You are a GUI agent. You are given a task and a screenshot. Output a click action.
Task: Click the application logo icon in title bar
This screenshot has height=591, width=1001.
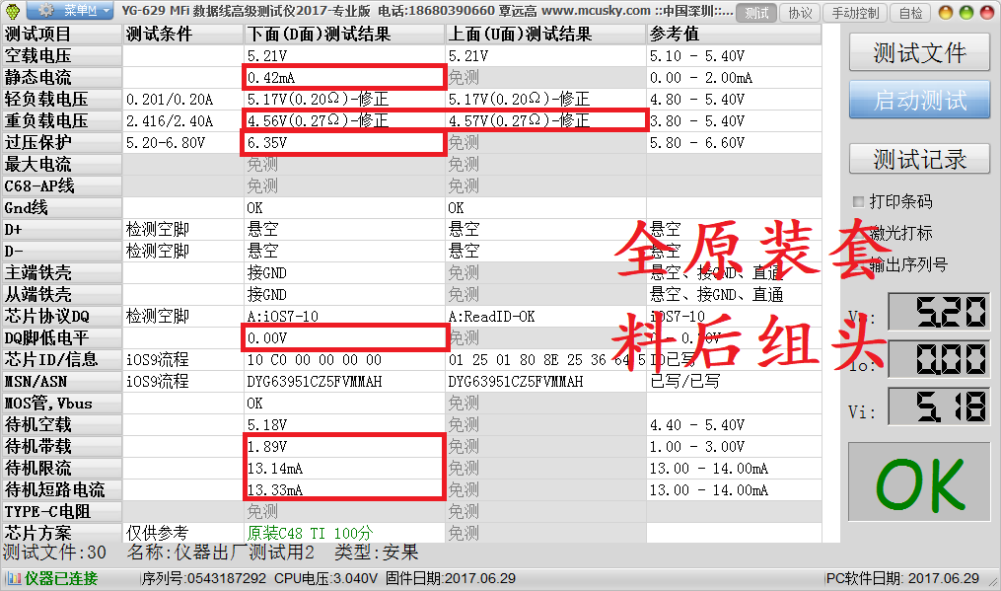click(13, 11)
